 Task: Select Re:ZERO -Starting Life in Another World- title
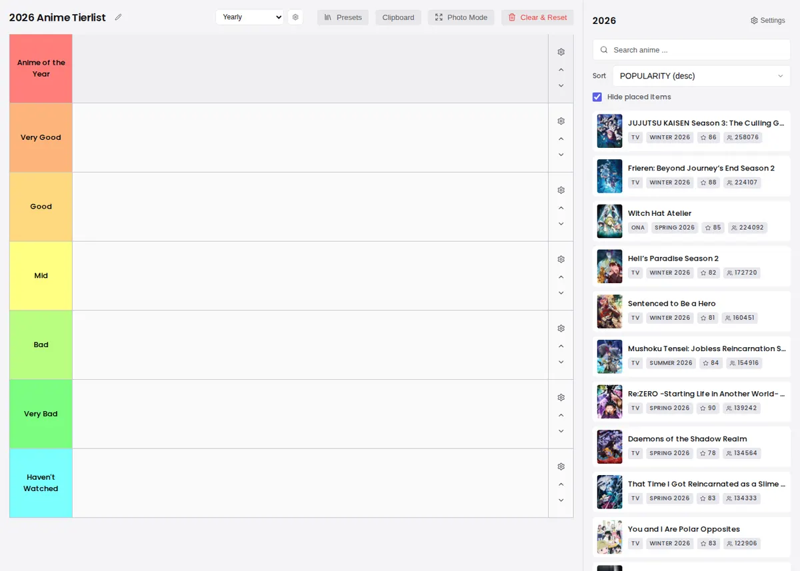(706, 394)
